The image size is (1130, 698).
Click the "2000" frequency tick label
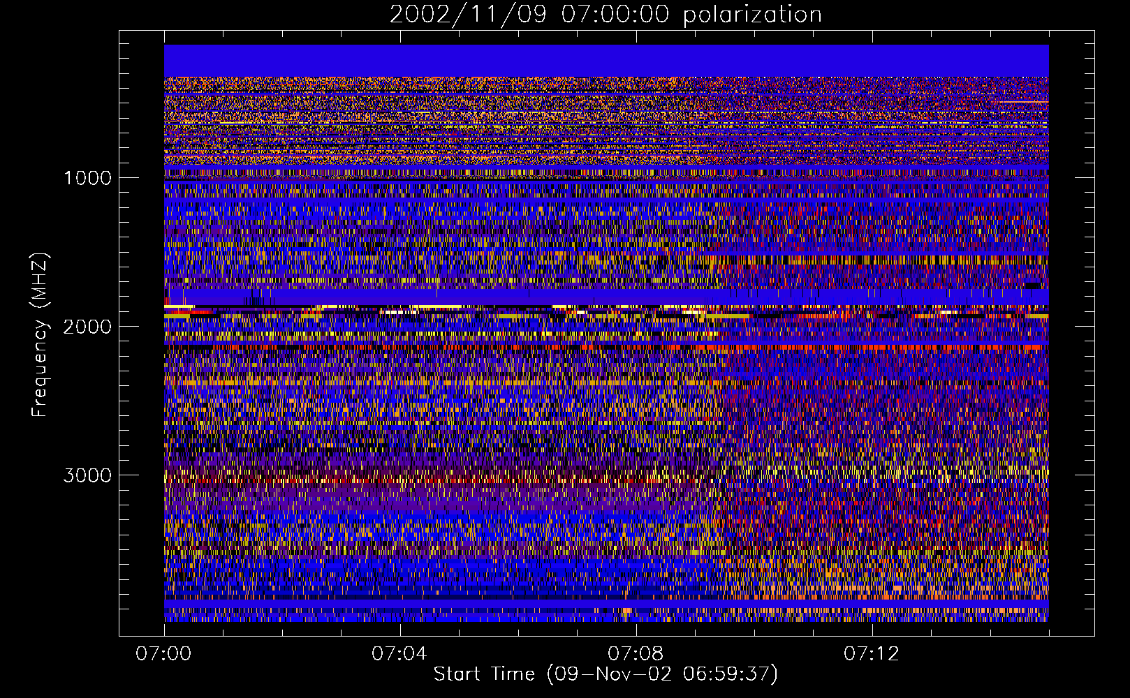(87, 327)
